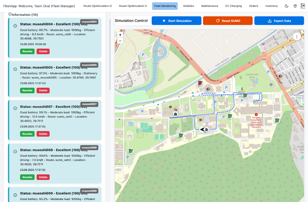Image resolution: width=308 pixels, height=202 pixels.
Task: Select the black arrow vehicle marker on the map
Action: click(x=203, y=129)
